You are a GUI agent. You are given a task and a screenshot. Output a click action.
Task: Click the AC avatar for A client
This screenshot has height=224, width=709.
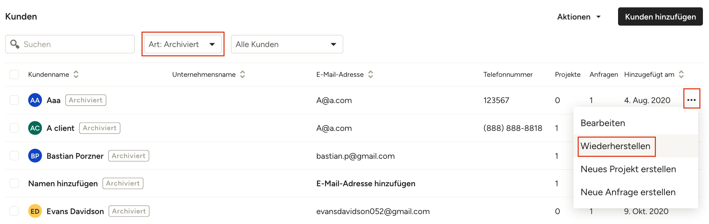tap(35, 128)
